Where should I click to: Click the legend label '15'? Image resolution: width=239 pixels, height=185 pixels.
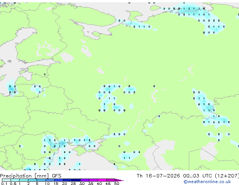tap(56, 183)
